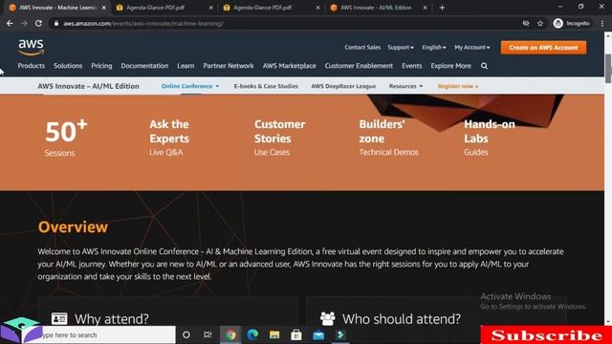The image size is (612, 344).
Task: Expand the Resources dropdown
Action: (405, 86)
